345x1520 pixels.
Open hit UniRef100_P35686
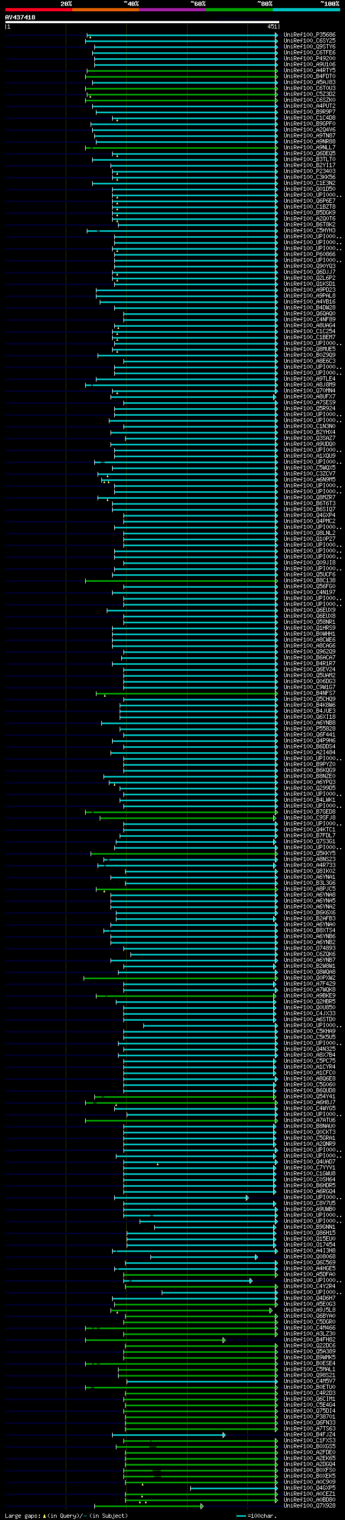(x=309, y=35)
